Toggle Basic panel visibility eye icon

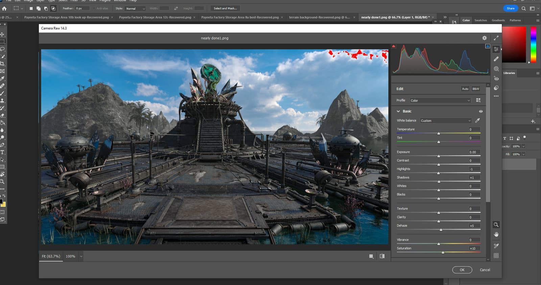click(x=480, y=111)
